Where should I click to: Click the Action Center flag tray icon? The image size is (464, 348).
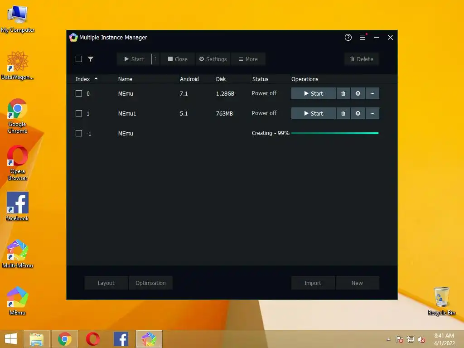[x=400, y=339]
